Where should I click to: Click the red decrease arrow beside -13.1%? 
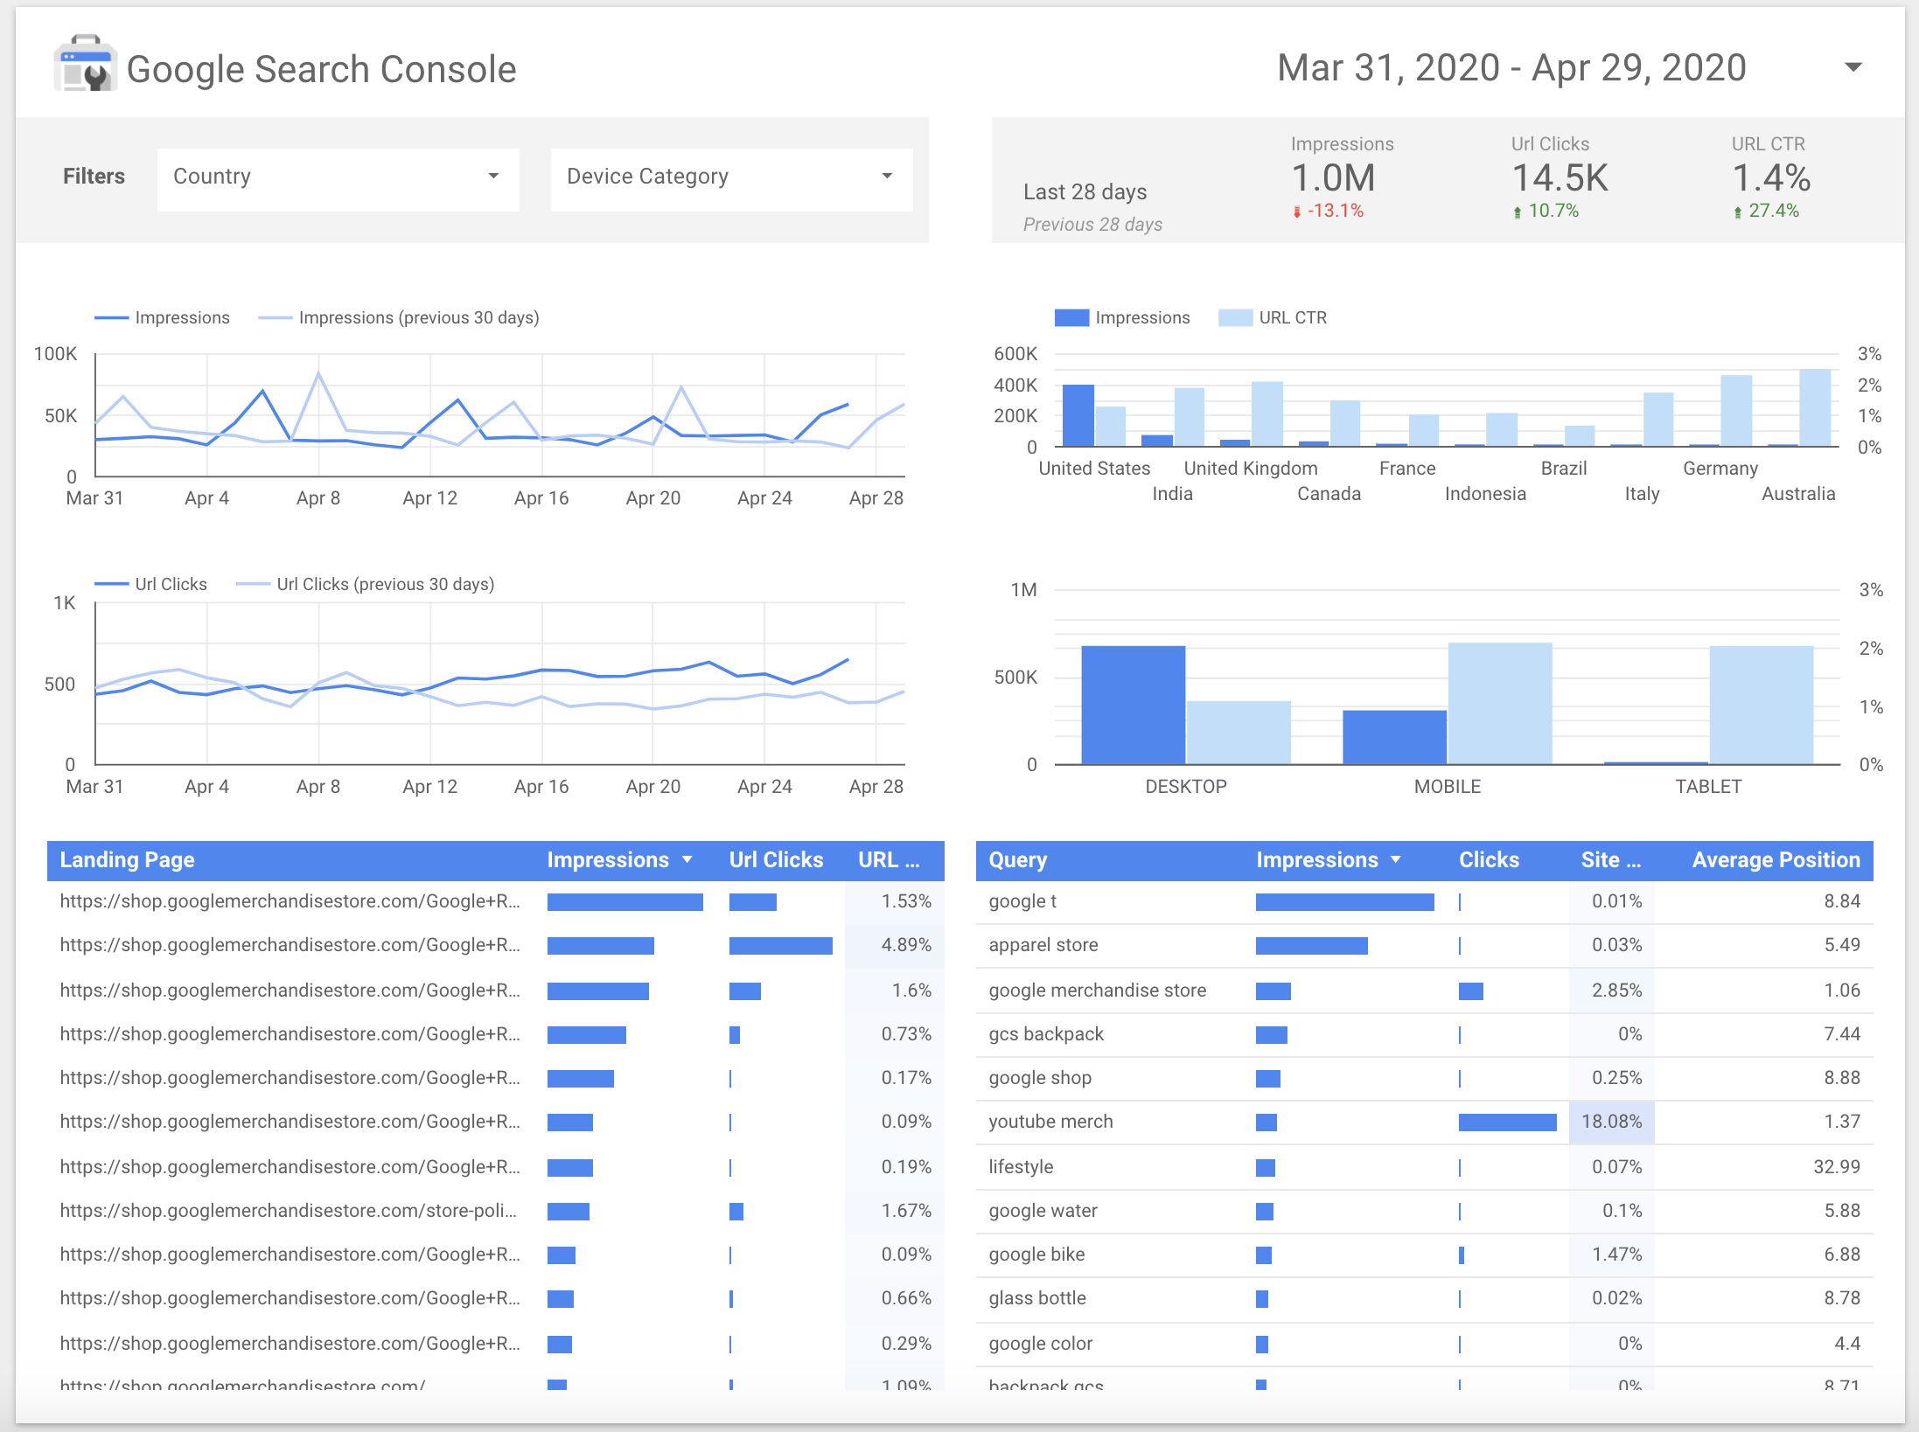click(x=1298, y=210)
